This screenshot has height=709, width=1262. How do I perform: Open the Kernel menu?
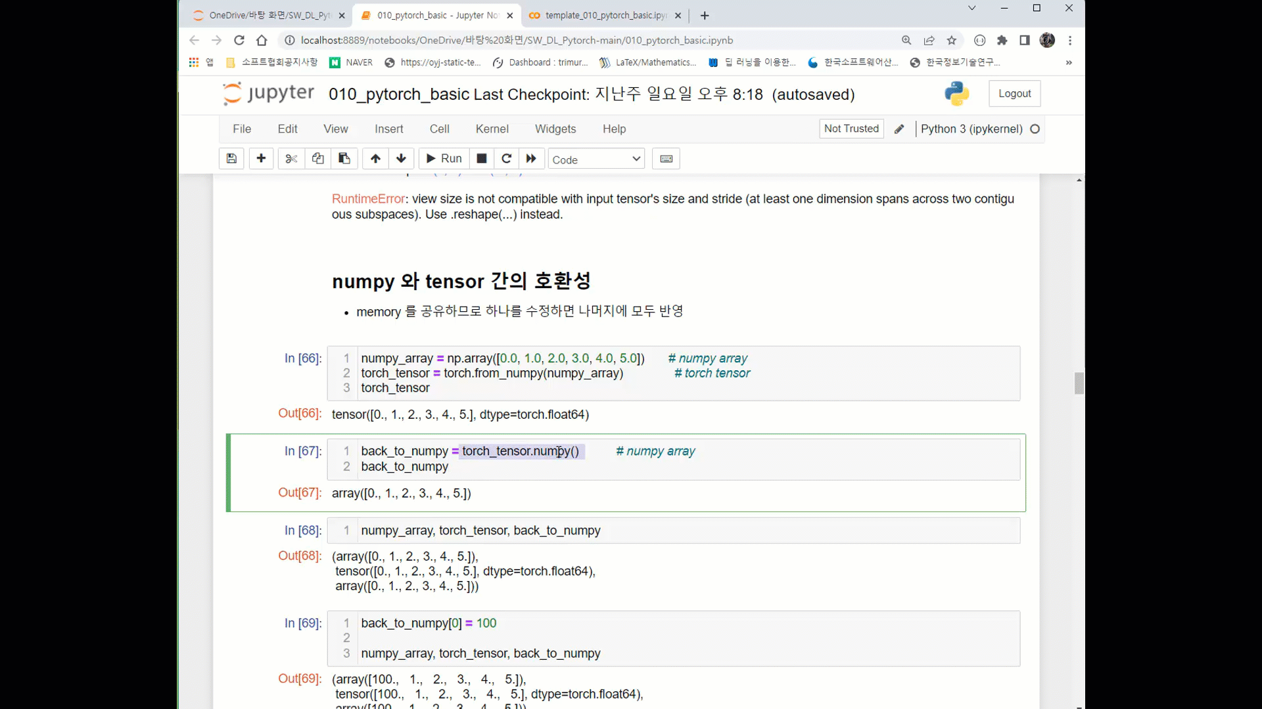(492, 129)
